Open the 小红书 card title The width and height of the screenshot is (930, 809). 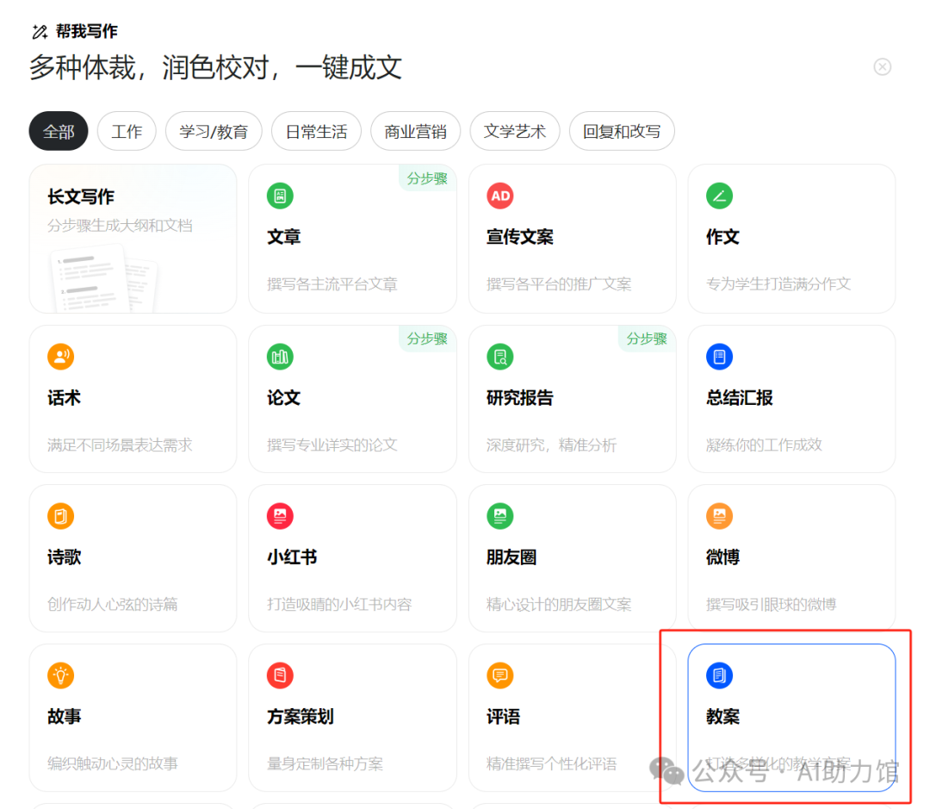[x=292, y=557]
